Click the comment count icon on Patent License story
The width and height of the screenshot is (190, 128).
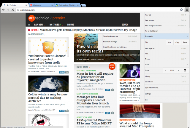point(67,72)
